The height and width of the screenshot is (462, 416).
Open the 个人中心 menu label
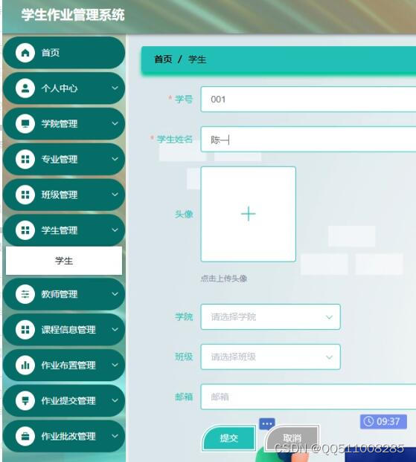[x=60, y=88]
